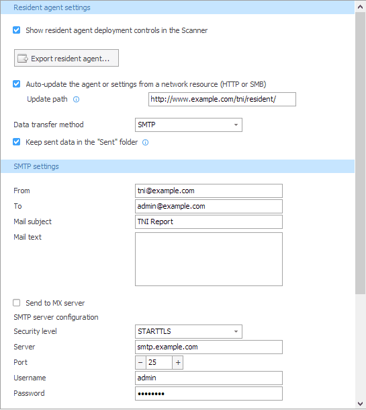Toggle the Auto-update the agent checkbox
The width and height of the screenshot is (366, 410).
point(16,84)
